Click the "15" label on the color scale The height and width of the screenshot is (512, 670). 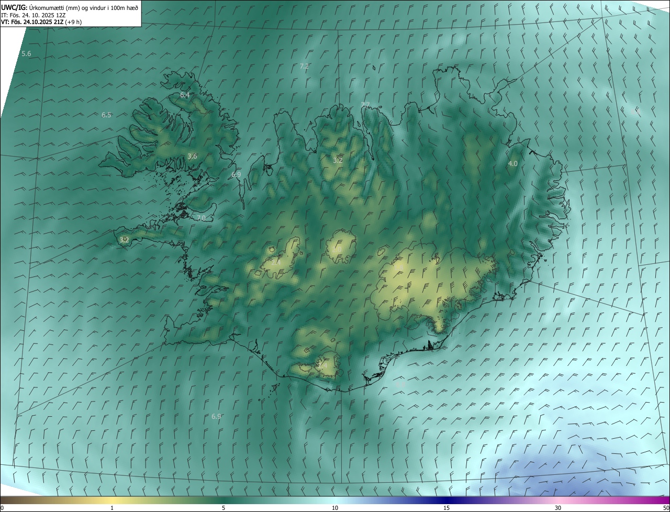[446, 508]
